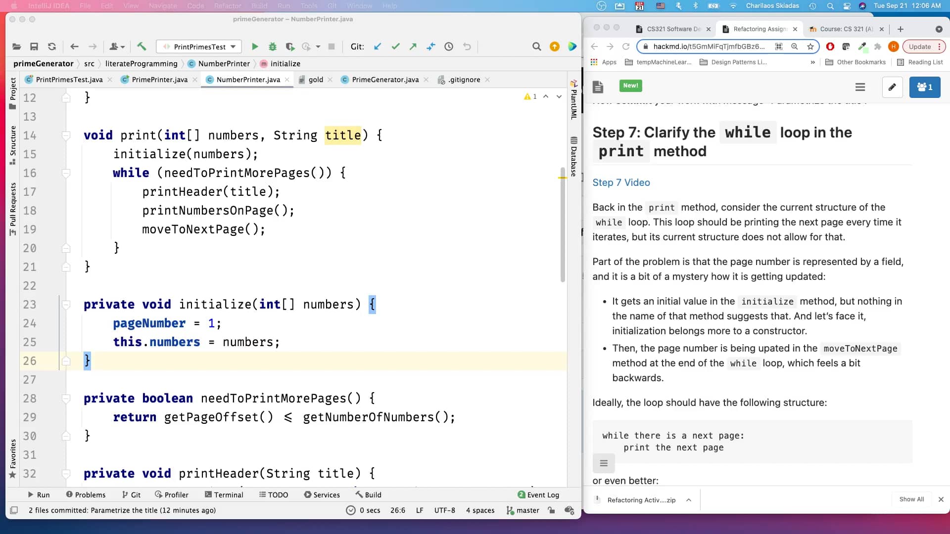Run the PrintPrimesTest configuration
The width and height of the screenshot is (950, 534).
254,46
